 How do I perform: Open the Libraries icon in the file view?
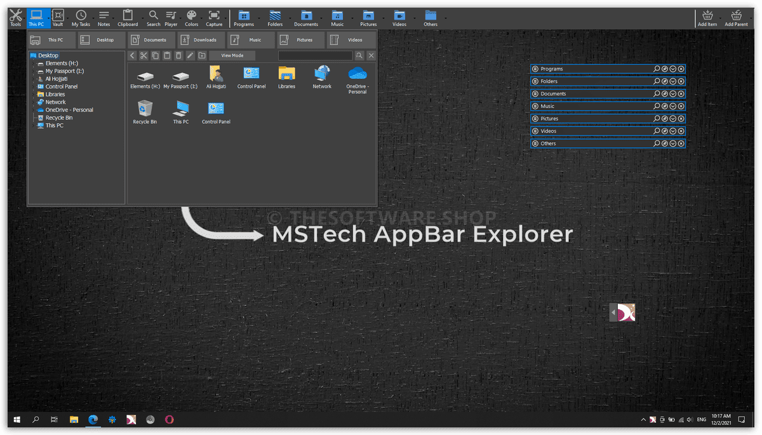(286, 77)
